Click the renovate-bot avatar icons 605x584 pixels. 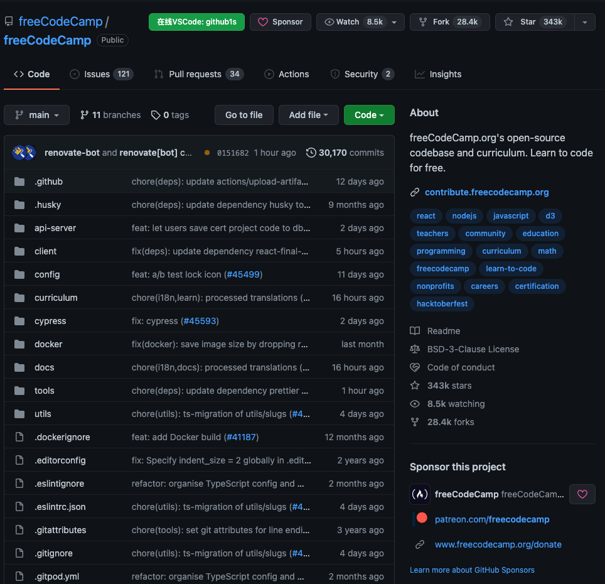coord(24,153)
